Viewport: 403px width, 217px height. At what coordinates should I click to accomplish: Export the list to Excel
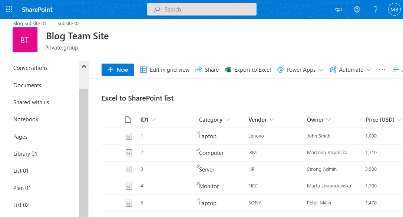pos(248,70)
